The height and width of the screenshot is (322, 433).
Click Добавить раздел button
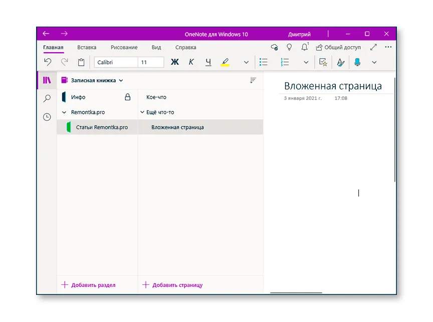(89, 285)
